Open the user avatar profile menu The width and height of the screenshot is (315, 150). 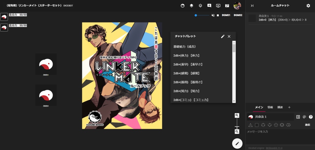click(x=237, y=6)
